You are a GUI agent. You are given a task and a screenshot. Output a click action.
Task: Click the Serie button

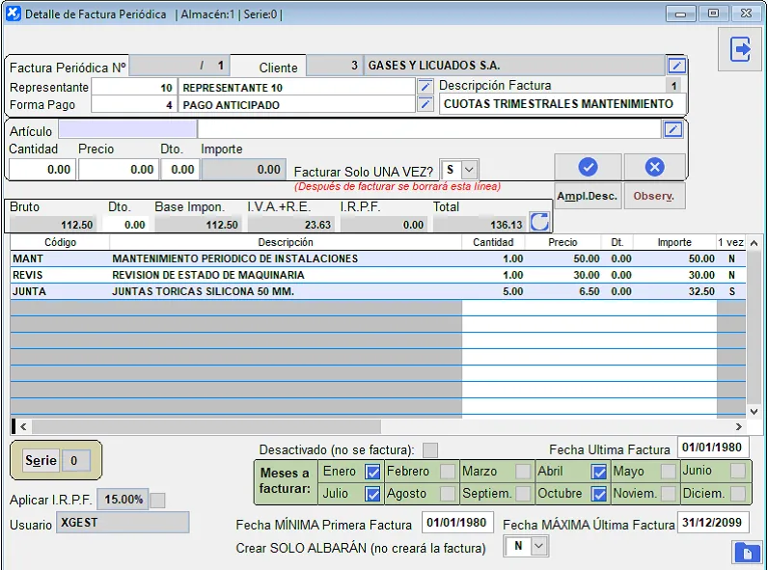tap(41, 460)
